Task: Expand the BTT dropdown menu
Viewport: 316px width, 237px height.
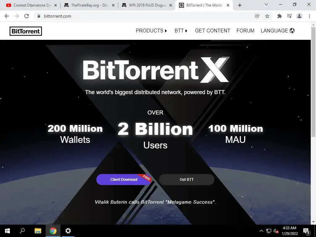Action: point(181,31)
